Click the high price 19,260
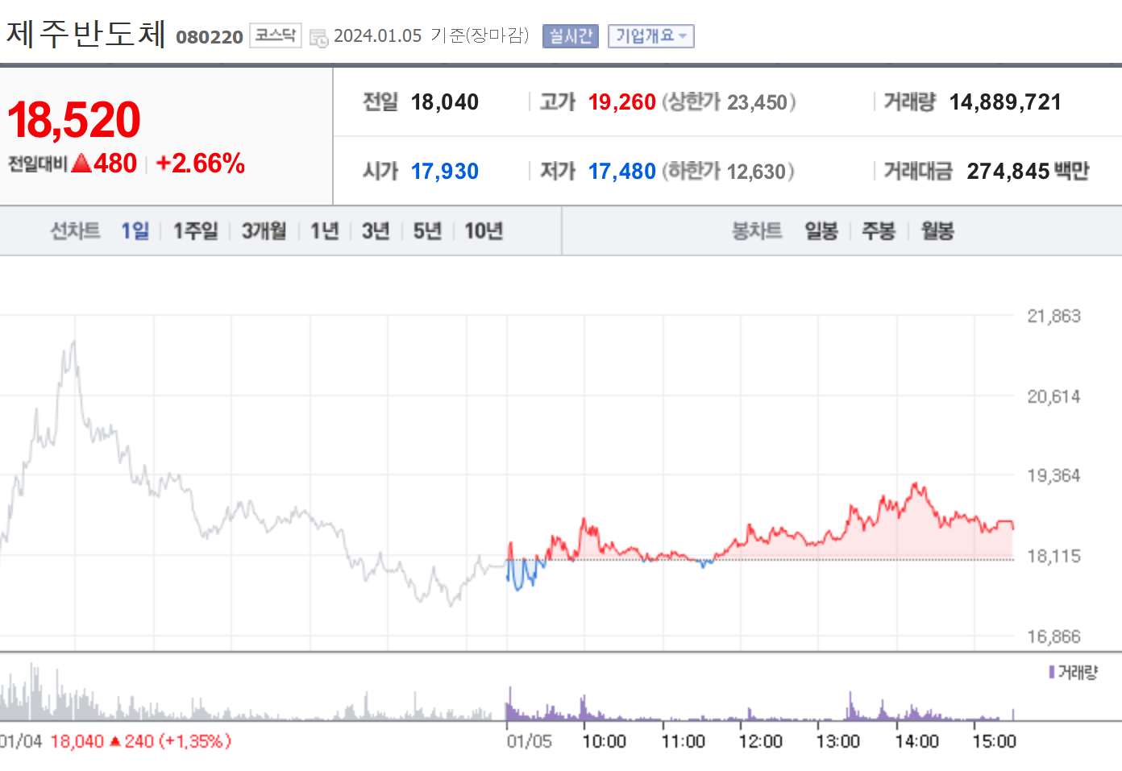Screen dimensions: 1122x771 [x=621, y=102]
